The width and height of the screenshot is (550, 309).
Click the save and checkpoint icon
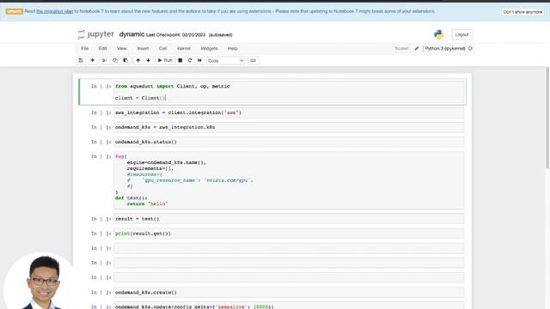(81, 60)
